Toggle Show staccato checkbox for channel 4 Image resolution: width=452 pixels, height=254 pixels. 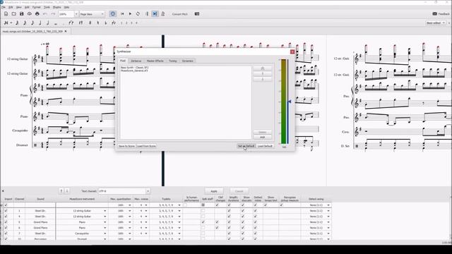coord(243,217)
